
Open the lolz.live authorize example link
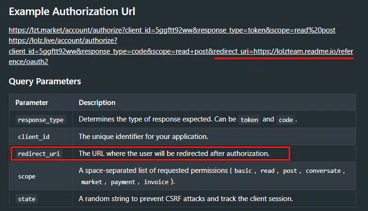pyautogui.click(x=181, y=51)
